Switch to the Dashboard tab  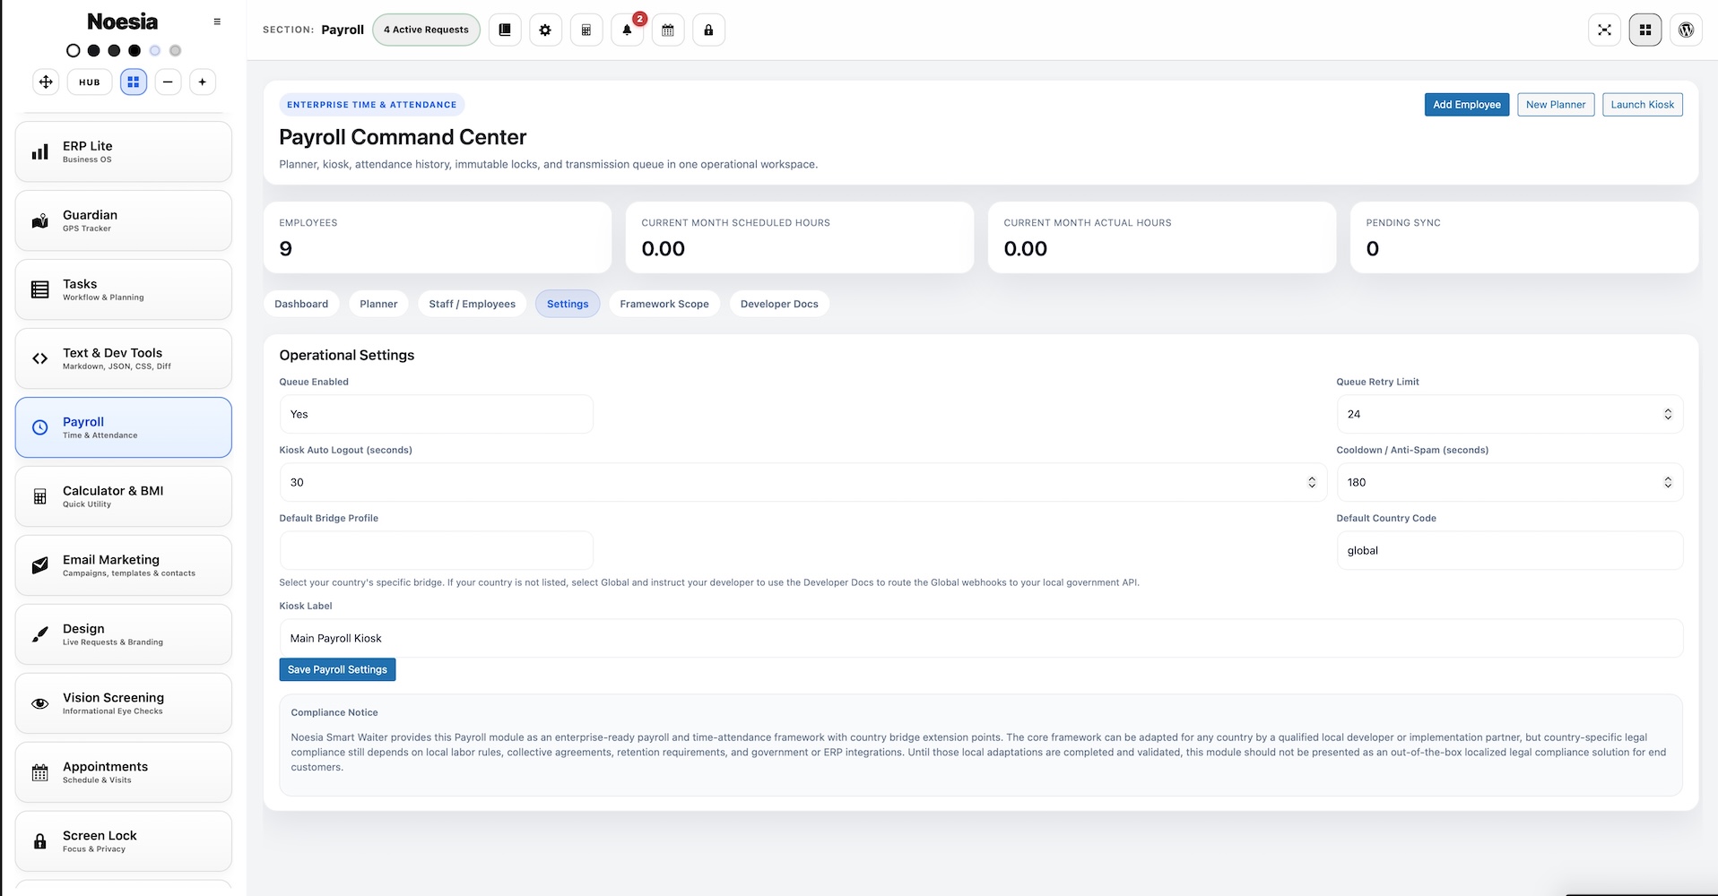[301, 304]
